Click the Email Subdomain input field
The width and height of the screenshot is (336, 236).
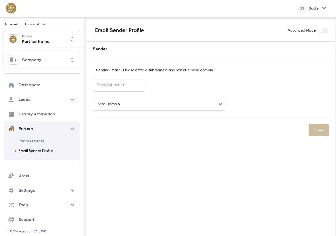tap(119, 85)
